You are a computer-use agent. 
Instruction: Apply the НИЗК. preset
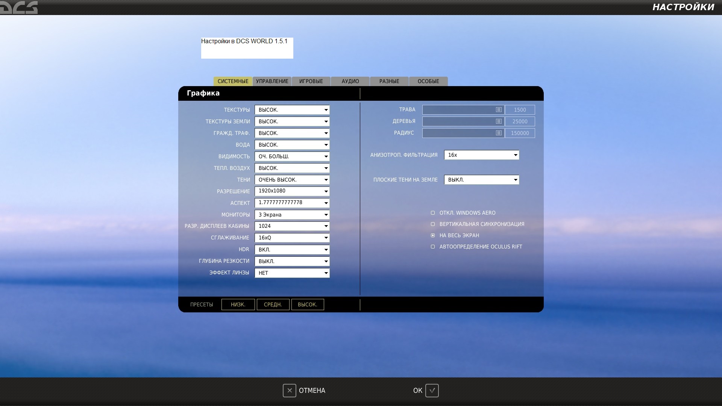coord(238,304)
